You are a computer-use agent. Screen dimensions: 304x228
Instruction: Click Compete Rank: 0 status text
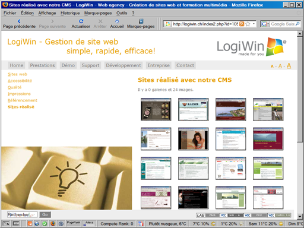(117, 224)
